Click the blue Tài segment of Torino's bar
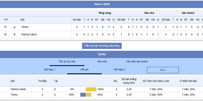203x101 pixels. [x=83, y=95]
